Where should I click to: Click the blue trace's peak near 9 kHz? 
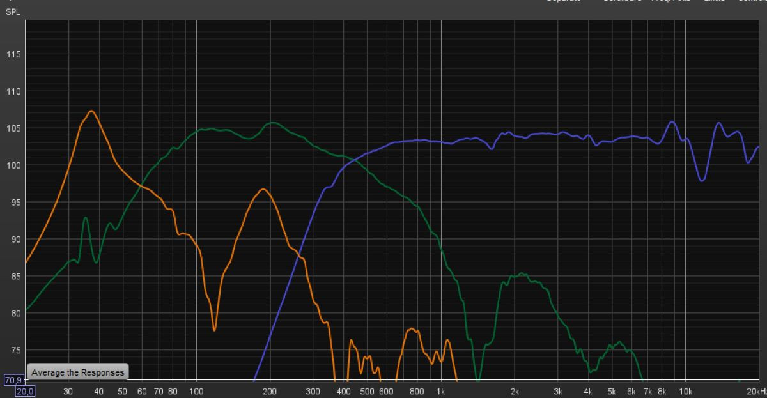point(672,122)
